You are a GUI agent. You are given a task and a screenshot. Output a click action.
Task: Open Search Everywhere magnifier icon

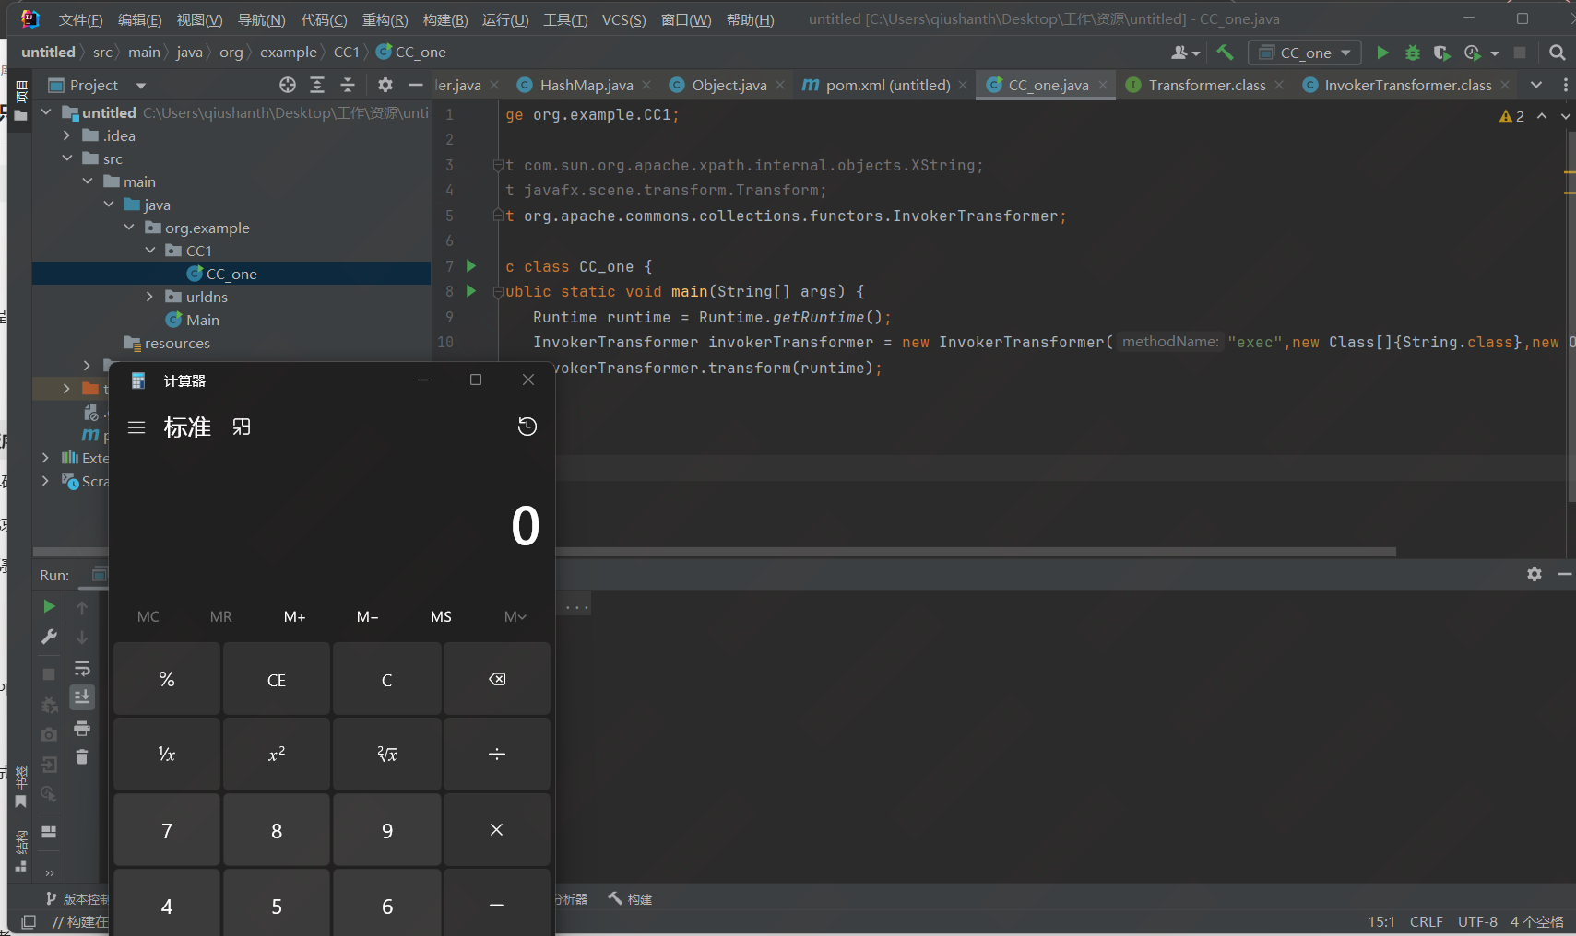1557,53
